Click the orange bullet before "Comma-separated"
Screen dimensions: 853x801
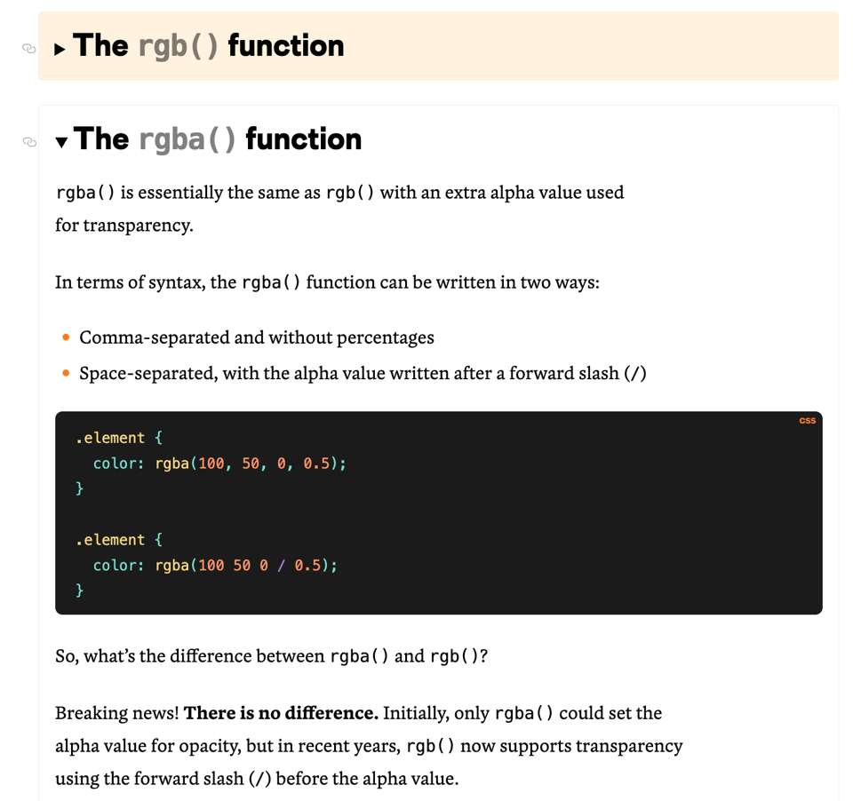click(66, 337)
